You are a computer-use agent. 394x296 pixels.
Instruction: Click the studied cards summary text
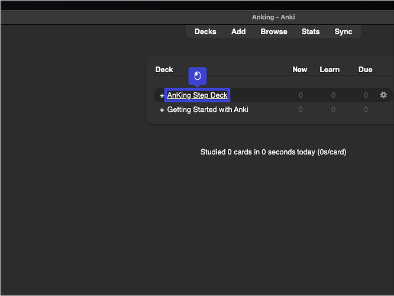(273, 152)
